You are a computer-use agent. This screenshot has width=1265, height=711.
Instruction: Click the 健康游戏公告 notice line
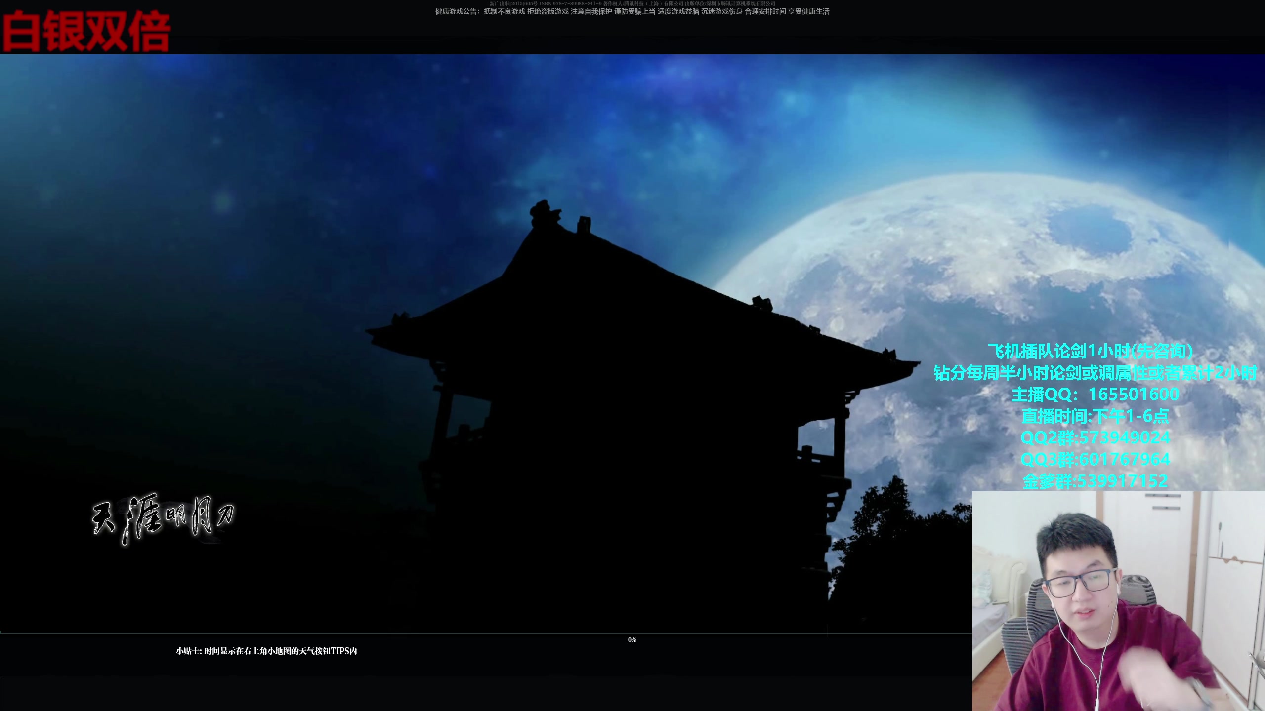pyautogui.click(x=632, y=12)
